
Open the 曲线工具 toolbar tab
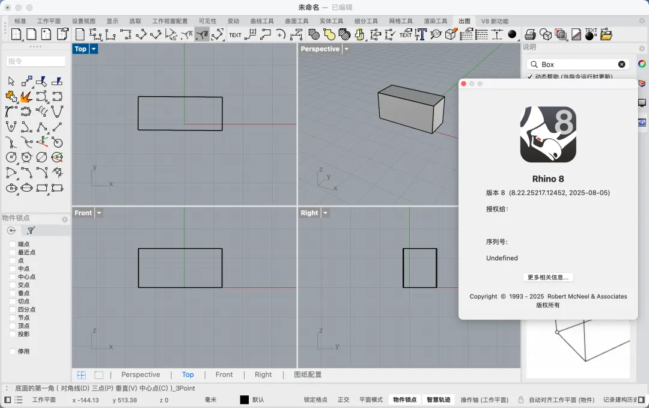click(262, 21)
